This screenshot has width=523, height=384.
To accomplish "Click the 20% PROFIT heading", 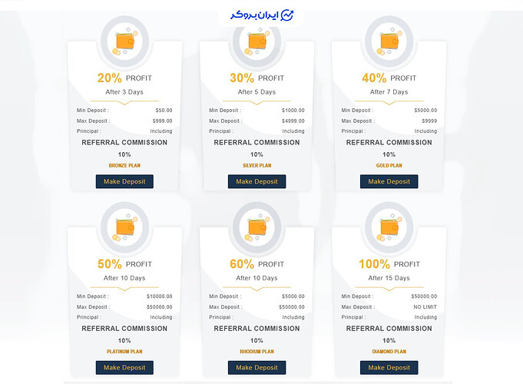I will click(124, 78).
